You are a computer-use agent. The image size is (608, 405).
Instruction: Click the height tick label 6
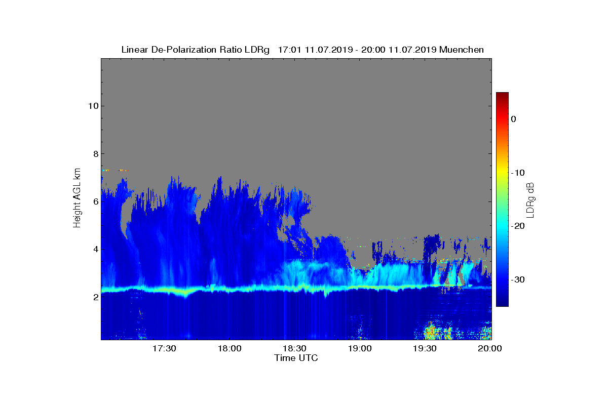point(95,201)
